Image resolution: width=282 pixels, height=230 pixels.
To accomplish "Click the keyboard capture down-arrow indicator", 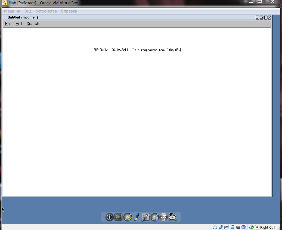I will point(257,227).
